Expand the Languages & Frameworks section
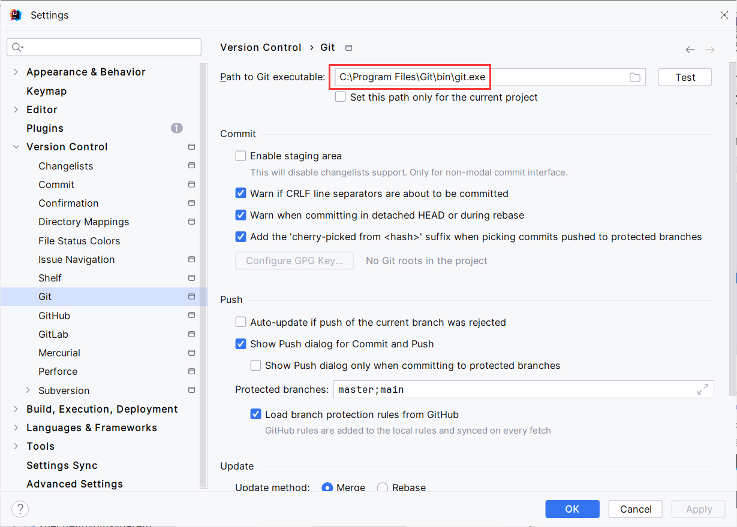 (x=16, y=428)
